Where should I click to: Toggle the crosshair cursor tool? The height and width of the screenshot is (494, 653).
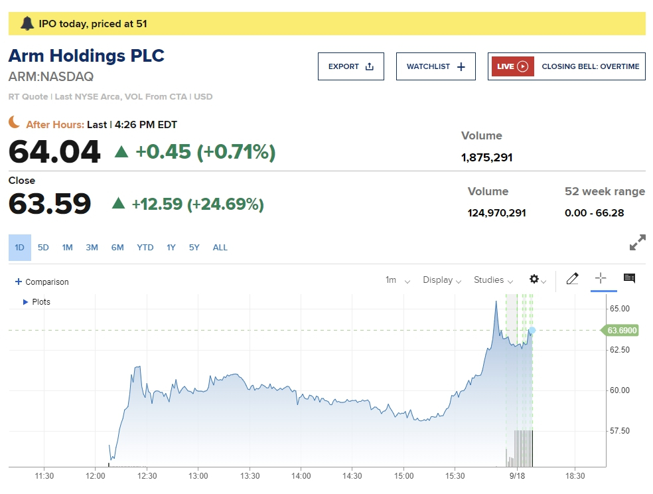coord(601,279)
